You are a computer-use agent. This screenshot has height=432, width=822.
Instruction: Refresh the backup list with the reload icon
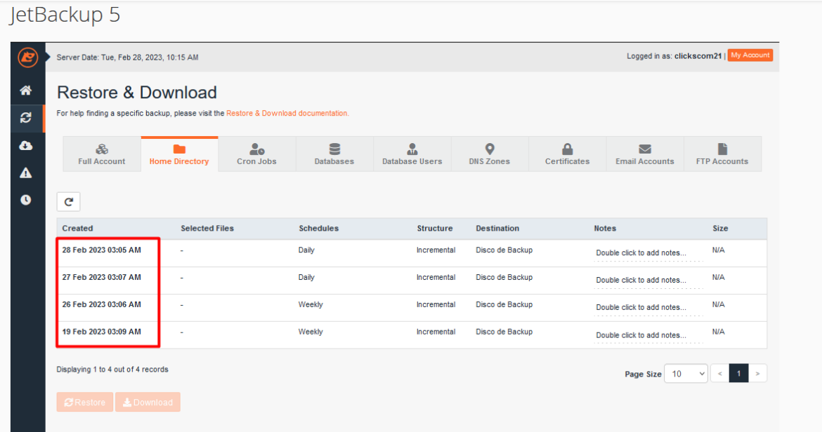pos(68,201)
